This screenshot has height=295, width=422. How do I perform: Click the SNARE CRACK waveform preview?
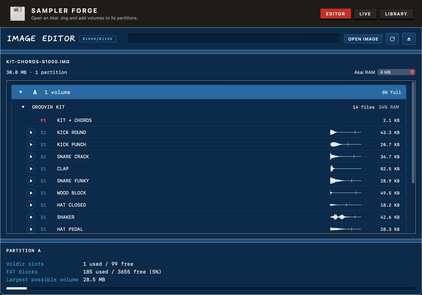coord(346,157)
